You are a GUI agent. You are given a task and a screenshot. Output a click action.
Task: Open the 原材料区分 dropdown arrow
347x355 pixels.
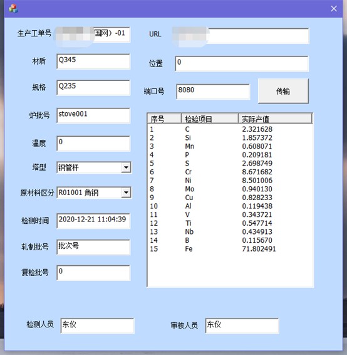tap(126, 193)
